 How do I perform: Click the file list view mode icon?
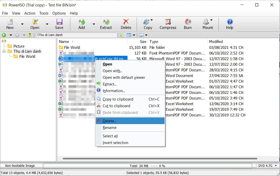(x=129, y=35)
